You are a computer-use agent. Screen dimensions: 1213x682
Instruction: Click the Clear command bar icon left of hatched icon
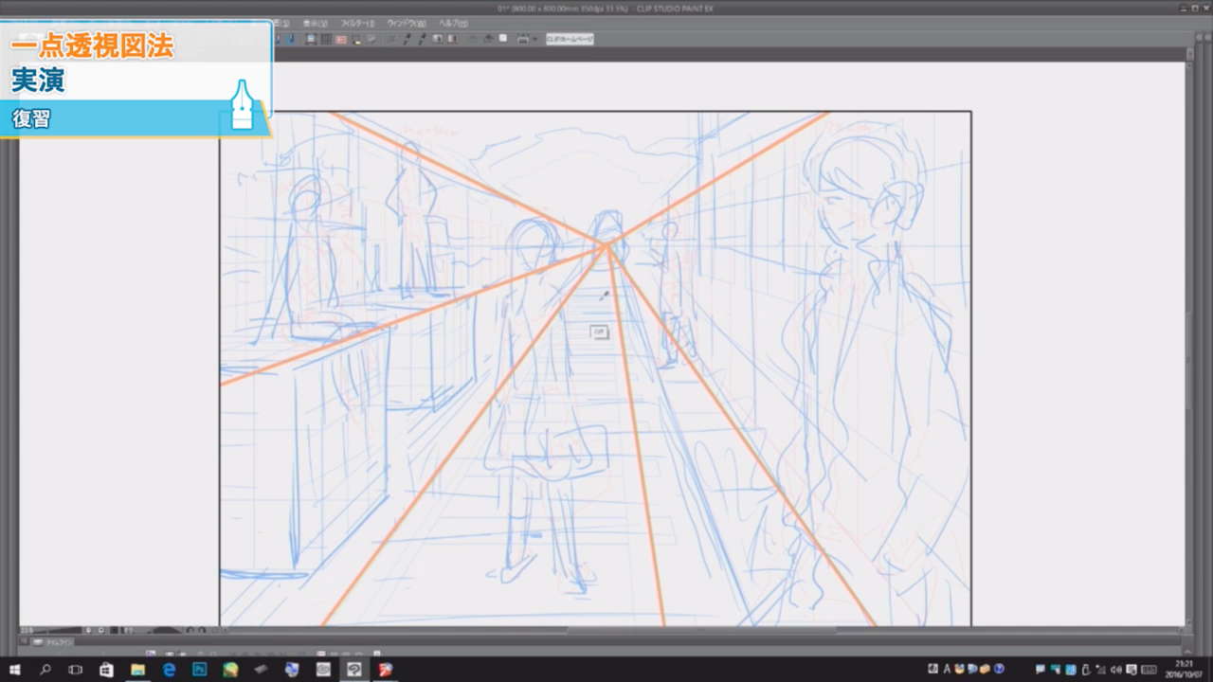click(x=311, y=39)
